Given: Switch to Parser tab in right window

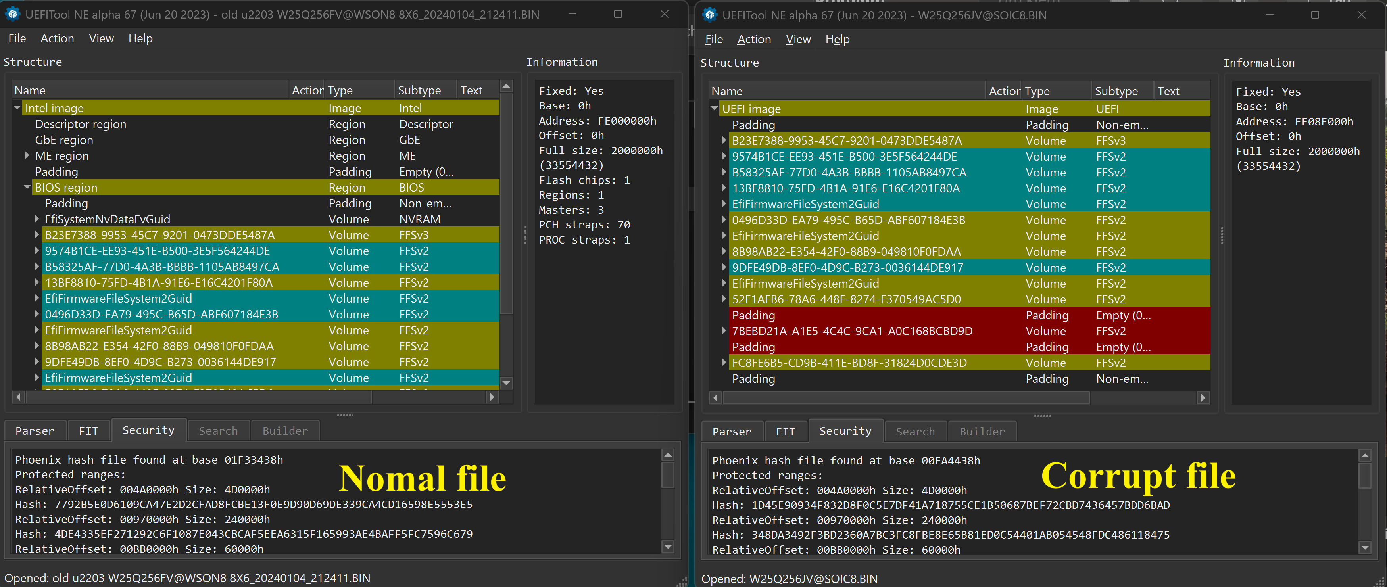Looking at the screenshot, I should 731,432.
